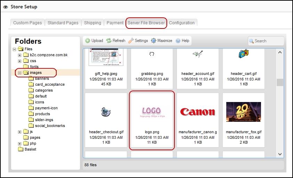This screenshot has width=293, height=178.
Task: Select the grabbing.png hand thumbnail
Action: click(152, 54)
